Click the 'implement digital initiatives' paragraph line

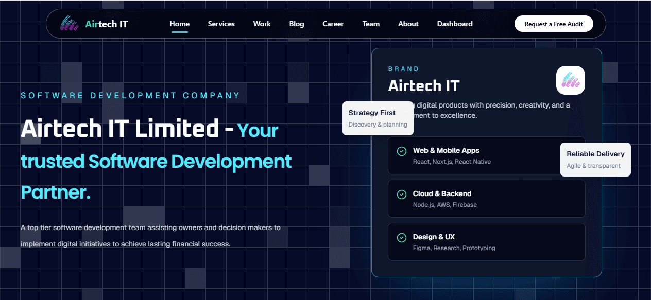tap(125, 244)
